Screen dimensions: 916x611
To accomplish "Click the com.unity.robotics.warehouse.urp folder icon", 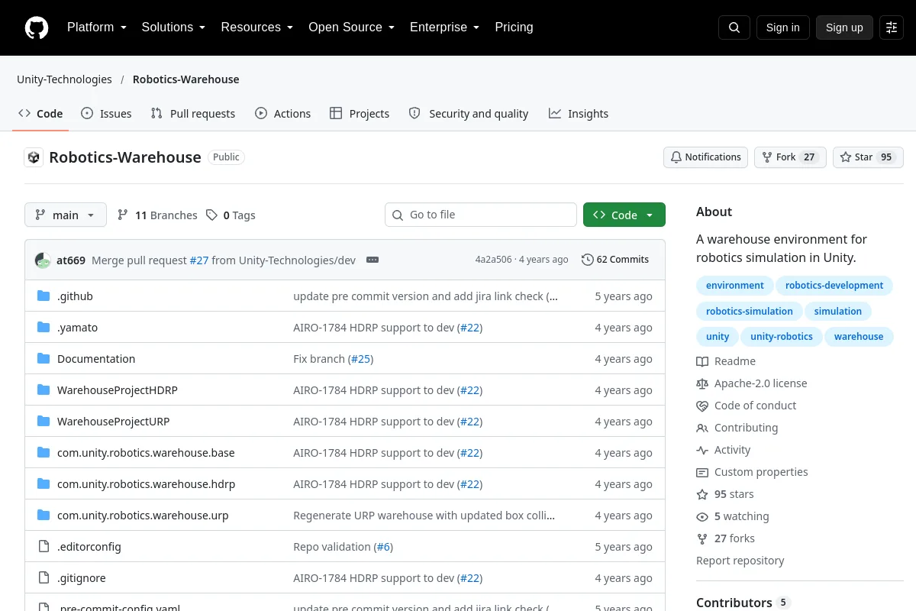I will [x=44, y=516].
